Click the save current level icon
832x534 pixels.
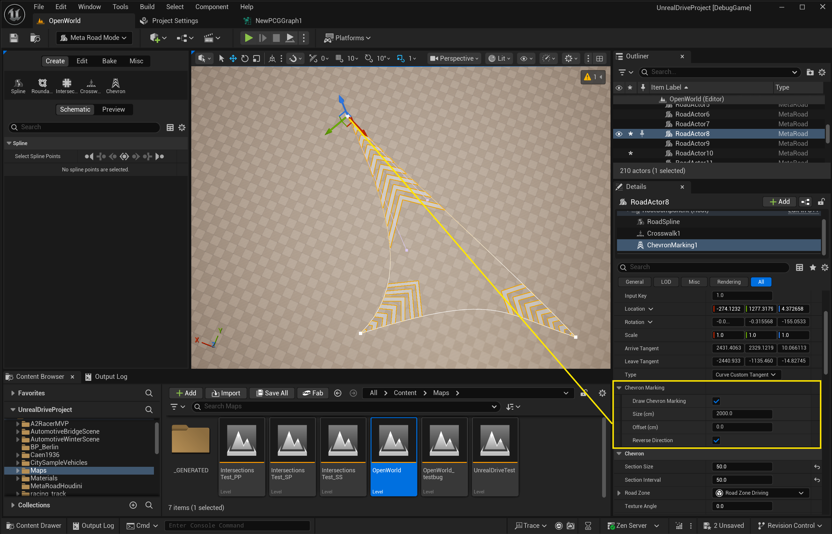click(x=14, y=38)
